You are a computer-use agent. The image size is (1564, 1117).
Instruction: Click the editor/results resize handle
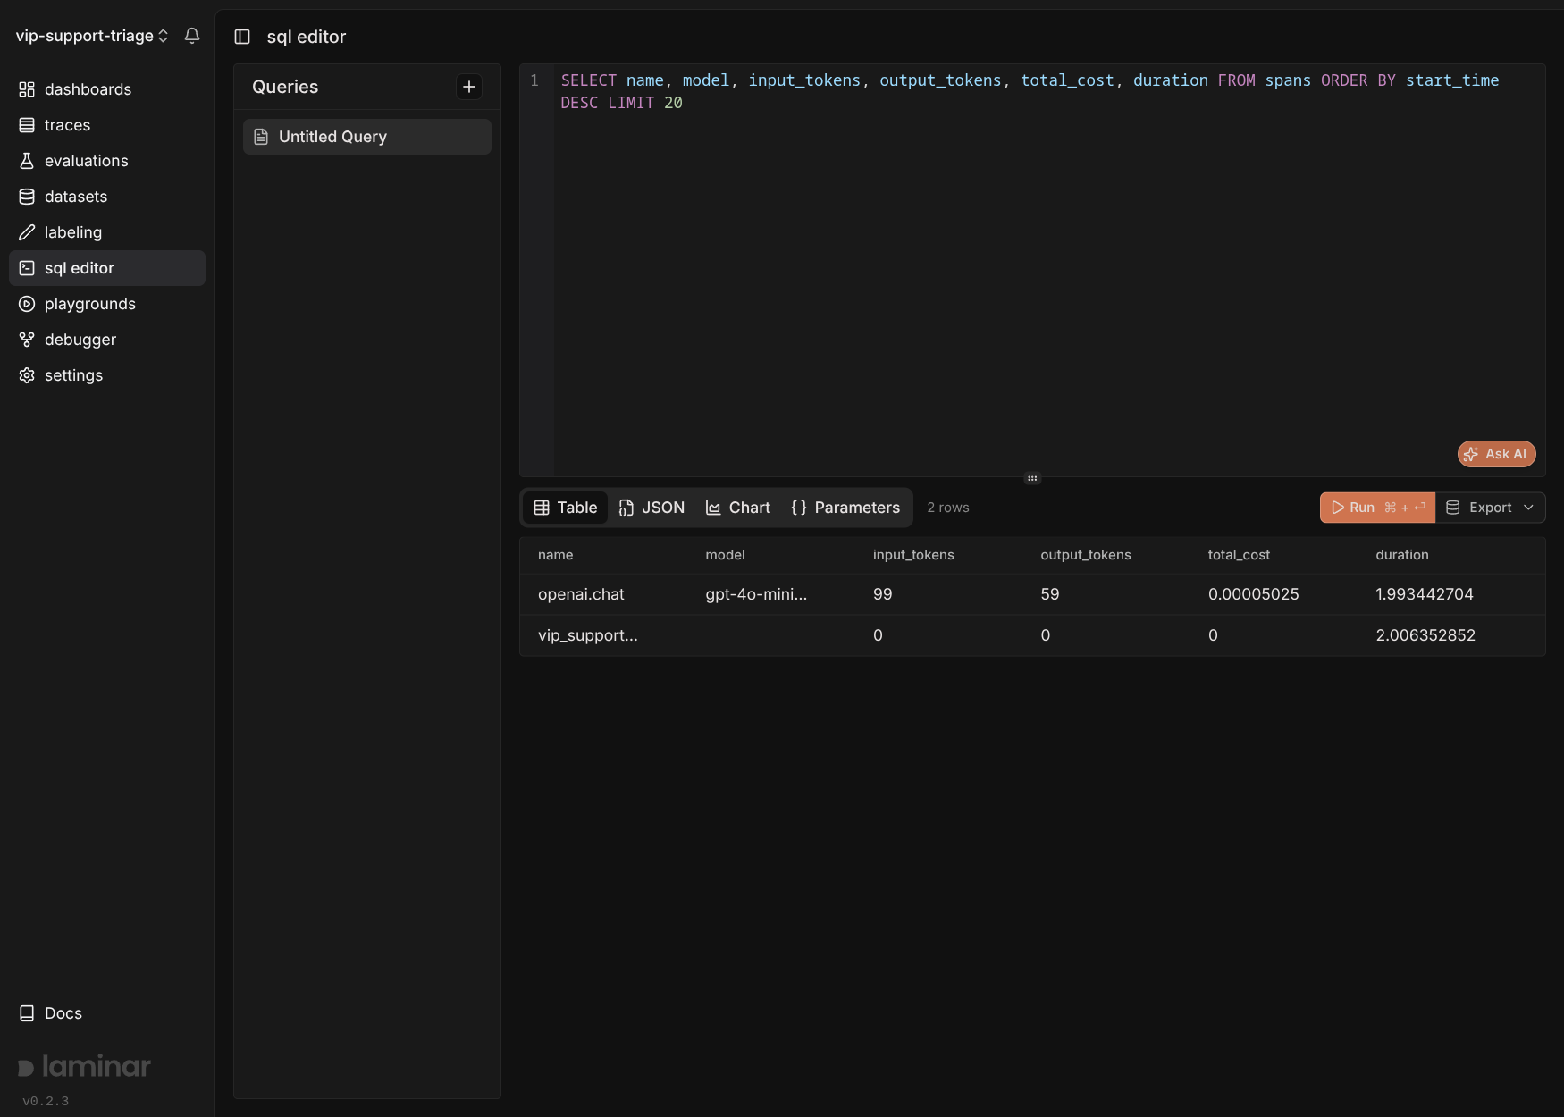[1032, 478]
